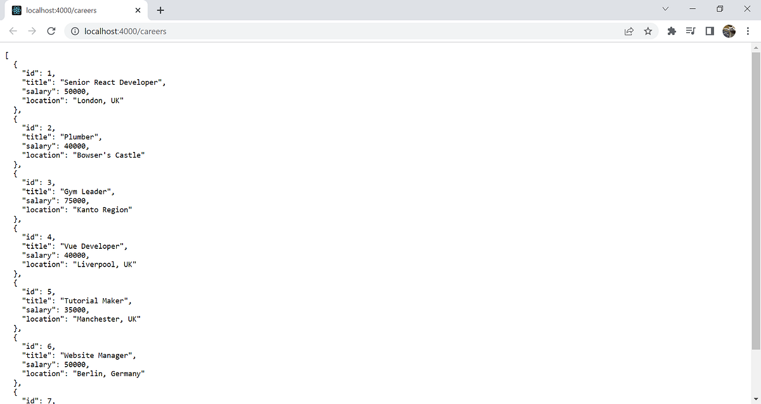
Task: Open the profile avatar menu
Action: point(729,31)
